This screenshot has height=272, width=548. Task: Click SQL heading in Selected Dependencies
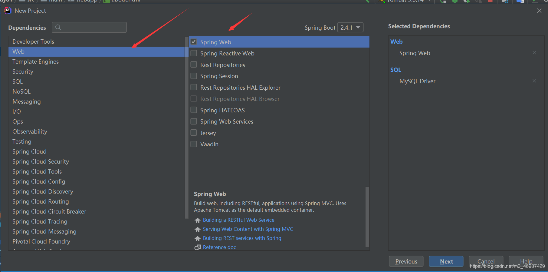[x=395, y=70]
